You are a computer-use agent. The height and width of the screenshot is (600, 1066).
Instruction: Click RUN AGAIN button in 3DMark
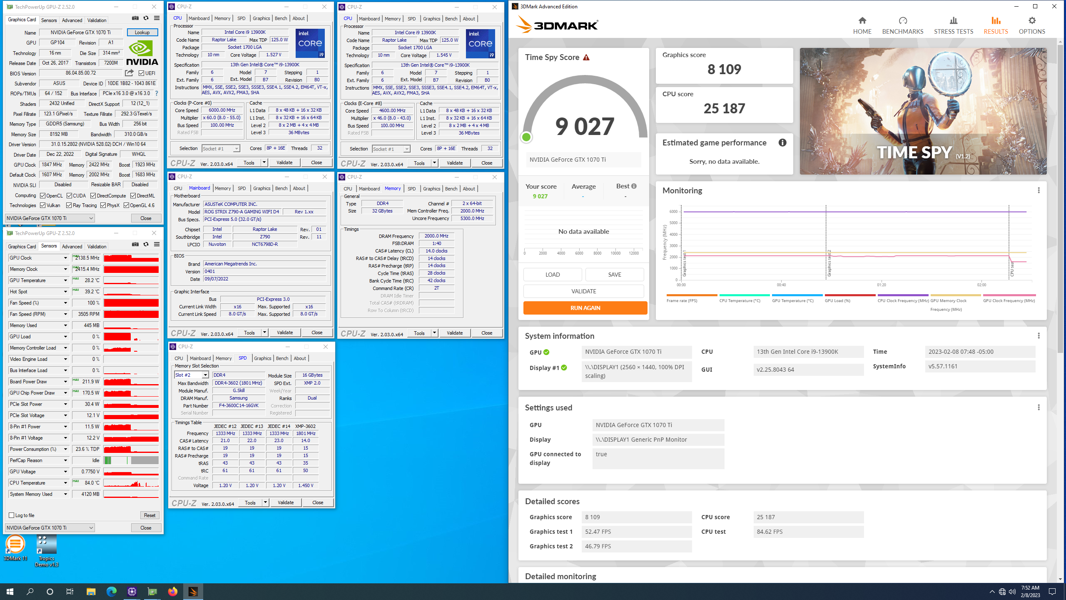pos(585,308)
